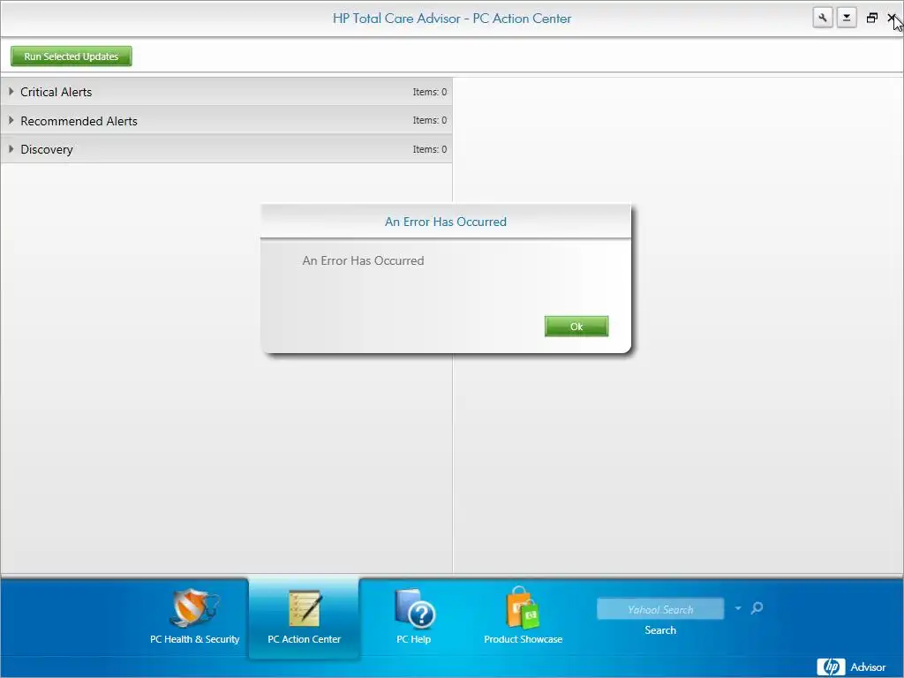Click the Advisor text beside the logo
This screenshot has width=904, height=678.
click(869, 667)
